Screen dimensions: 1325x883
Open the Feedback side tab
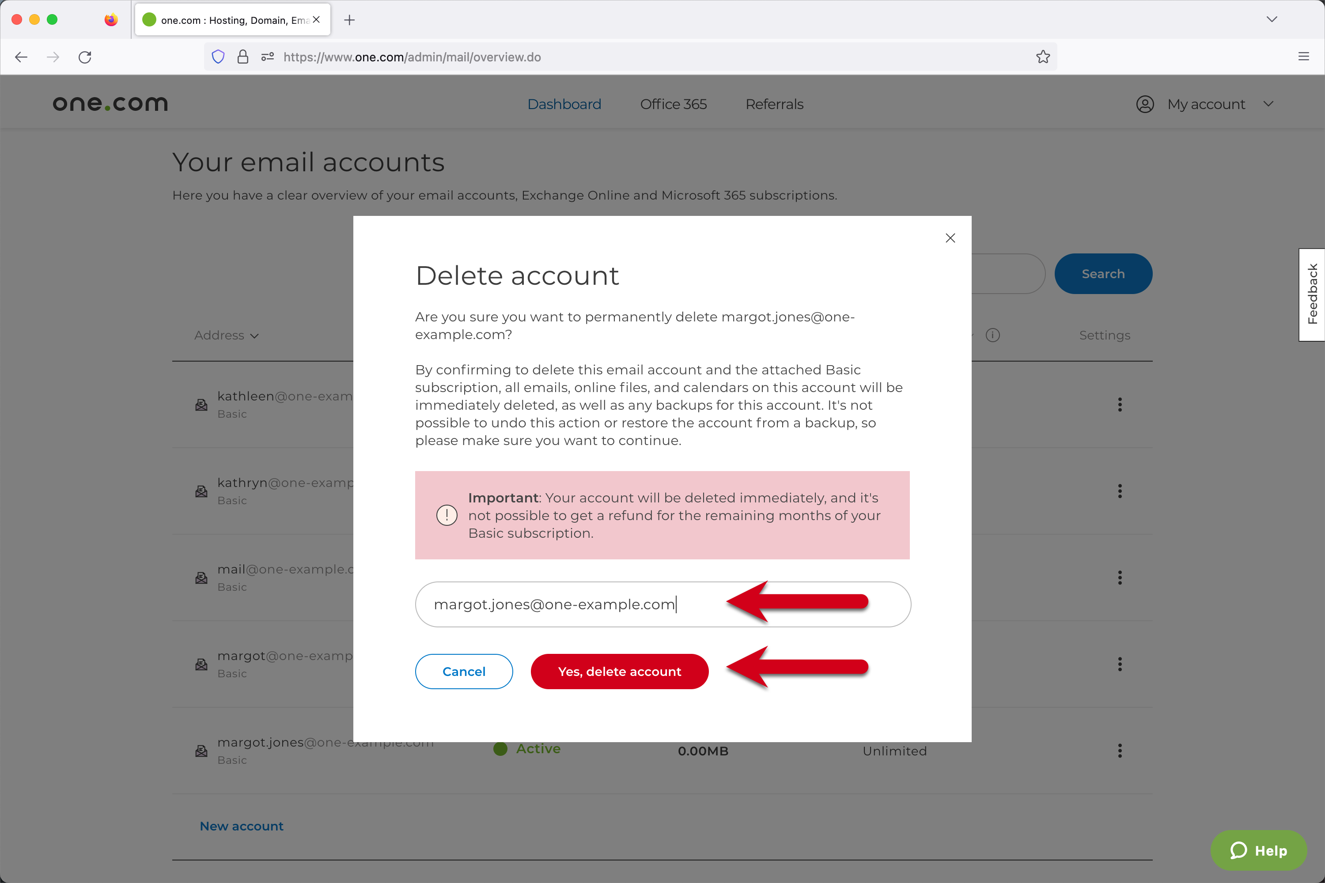point(1312,294)
